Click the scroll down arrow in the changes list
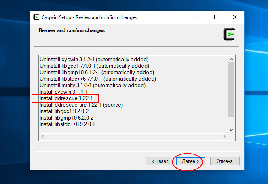Viewport: 268px width, 184px height. 232,130
